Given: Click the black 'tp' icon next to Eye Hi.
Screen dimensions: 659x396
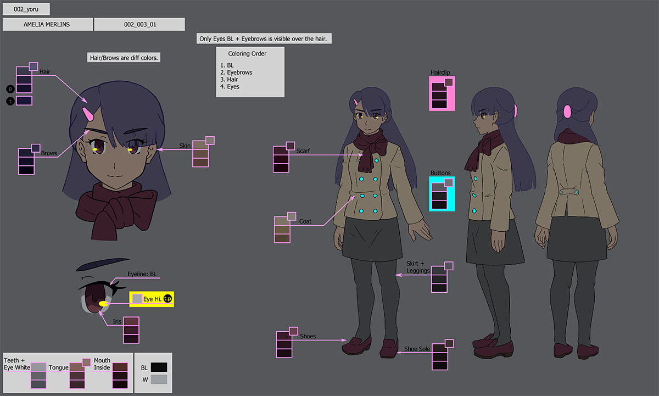Looking at the screenshot, I should (x=168, y=299).
